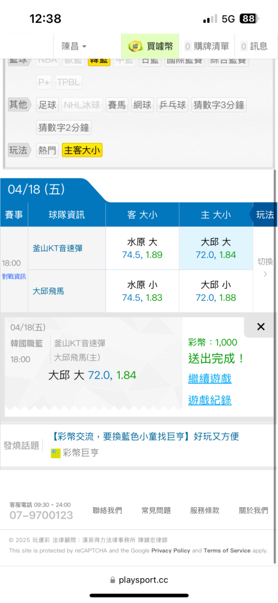The height and width of the screenshot is (603, 278).
Task: Choose the 熱門 play-type filter
Action: click(48, 150)
